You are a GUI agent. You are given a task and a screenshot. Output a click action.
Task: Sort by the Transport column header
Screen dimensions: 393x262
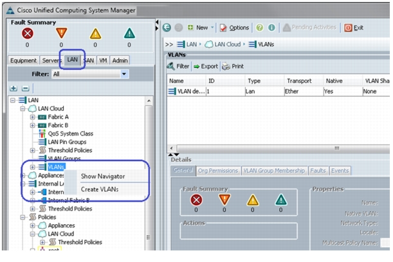click(304, 81)
